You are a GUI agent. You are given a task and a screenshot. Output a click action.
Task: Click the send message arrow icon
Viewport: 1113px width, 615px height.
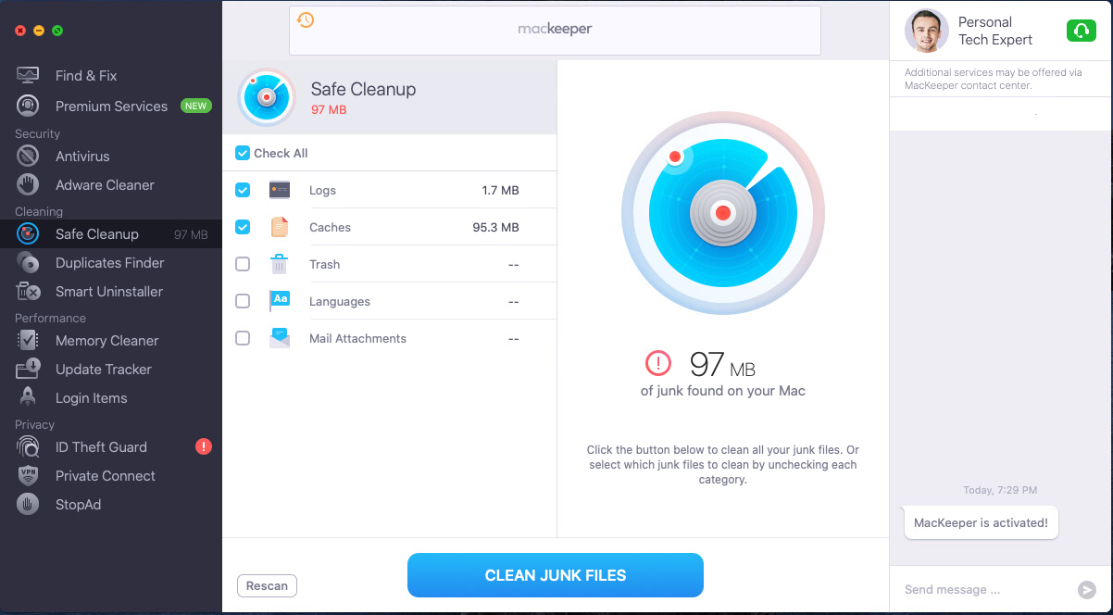point(1087,590)
